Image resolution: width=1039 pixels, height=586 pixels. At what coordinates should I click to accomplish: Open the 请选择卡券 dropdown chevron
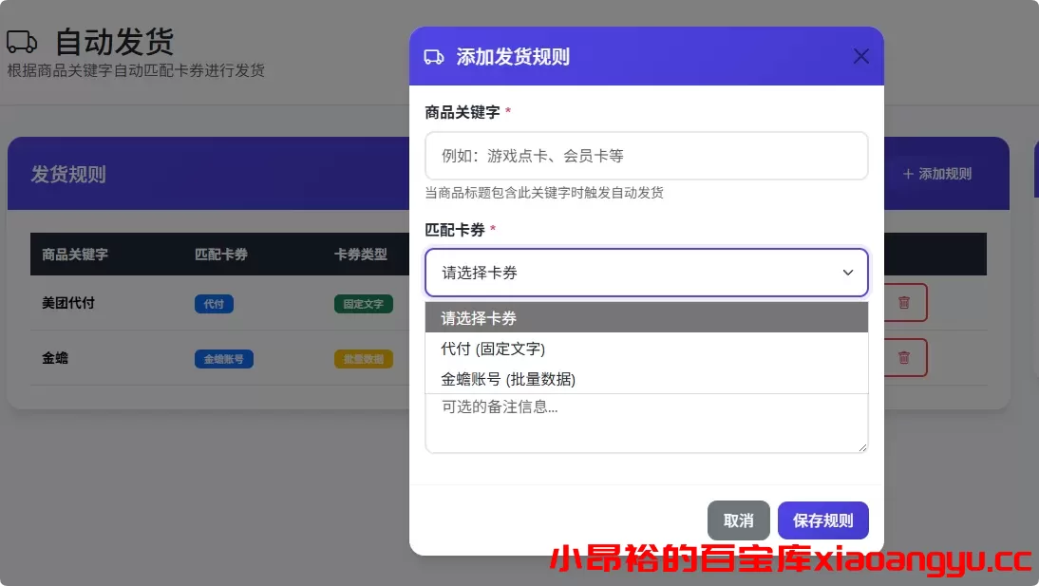[x=847, y=273]
